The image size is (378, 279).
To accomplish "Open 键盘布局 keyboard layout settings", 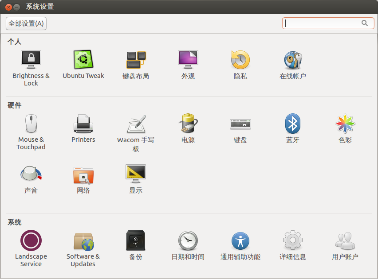I will pos(136,65).
